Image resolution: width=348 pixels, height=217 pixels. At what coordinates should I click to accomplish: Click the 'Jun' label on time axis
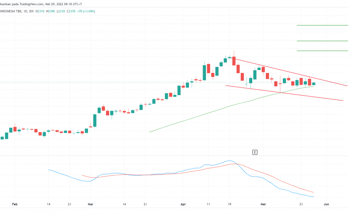(x=326, y=204)
